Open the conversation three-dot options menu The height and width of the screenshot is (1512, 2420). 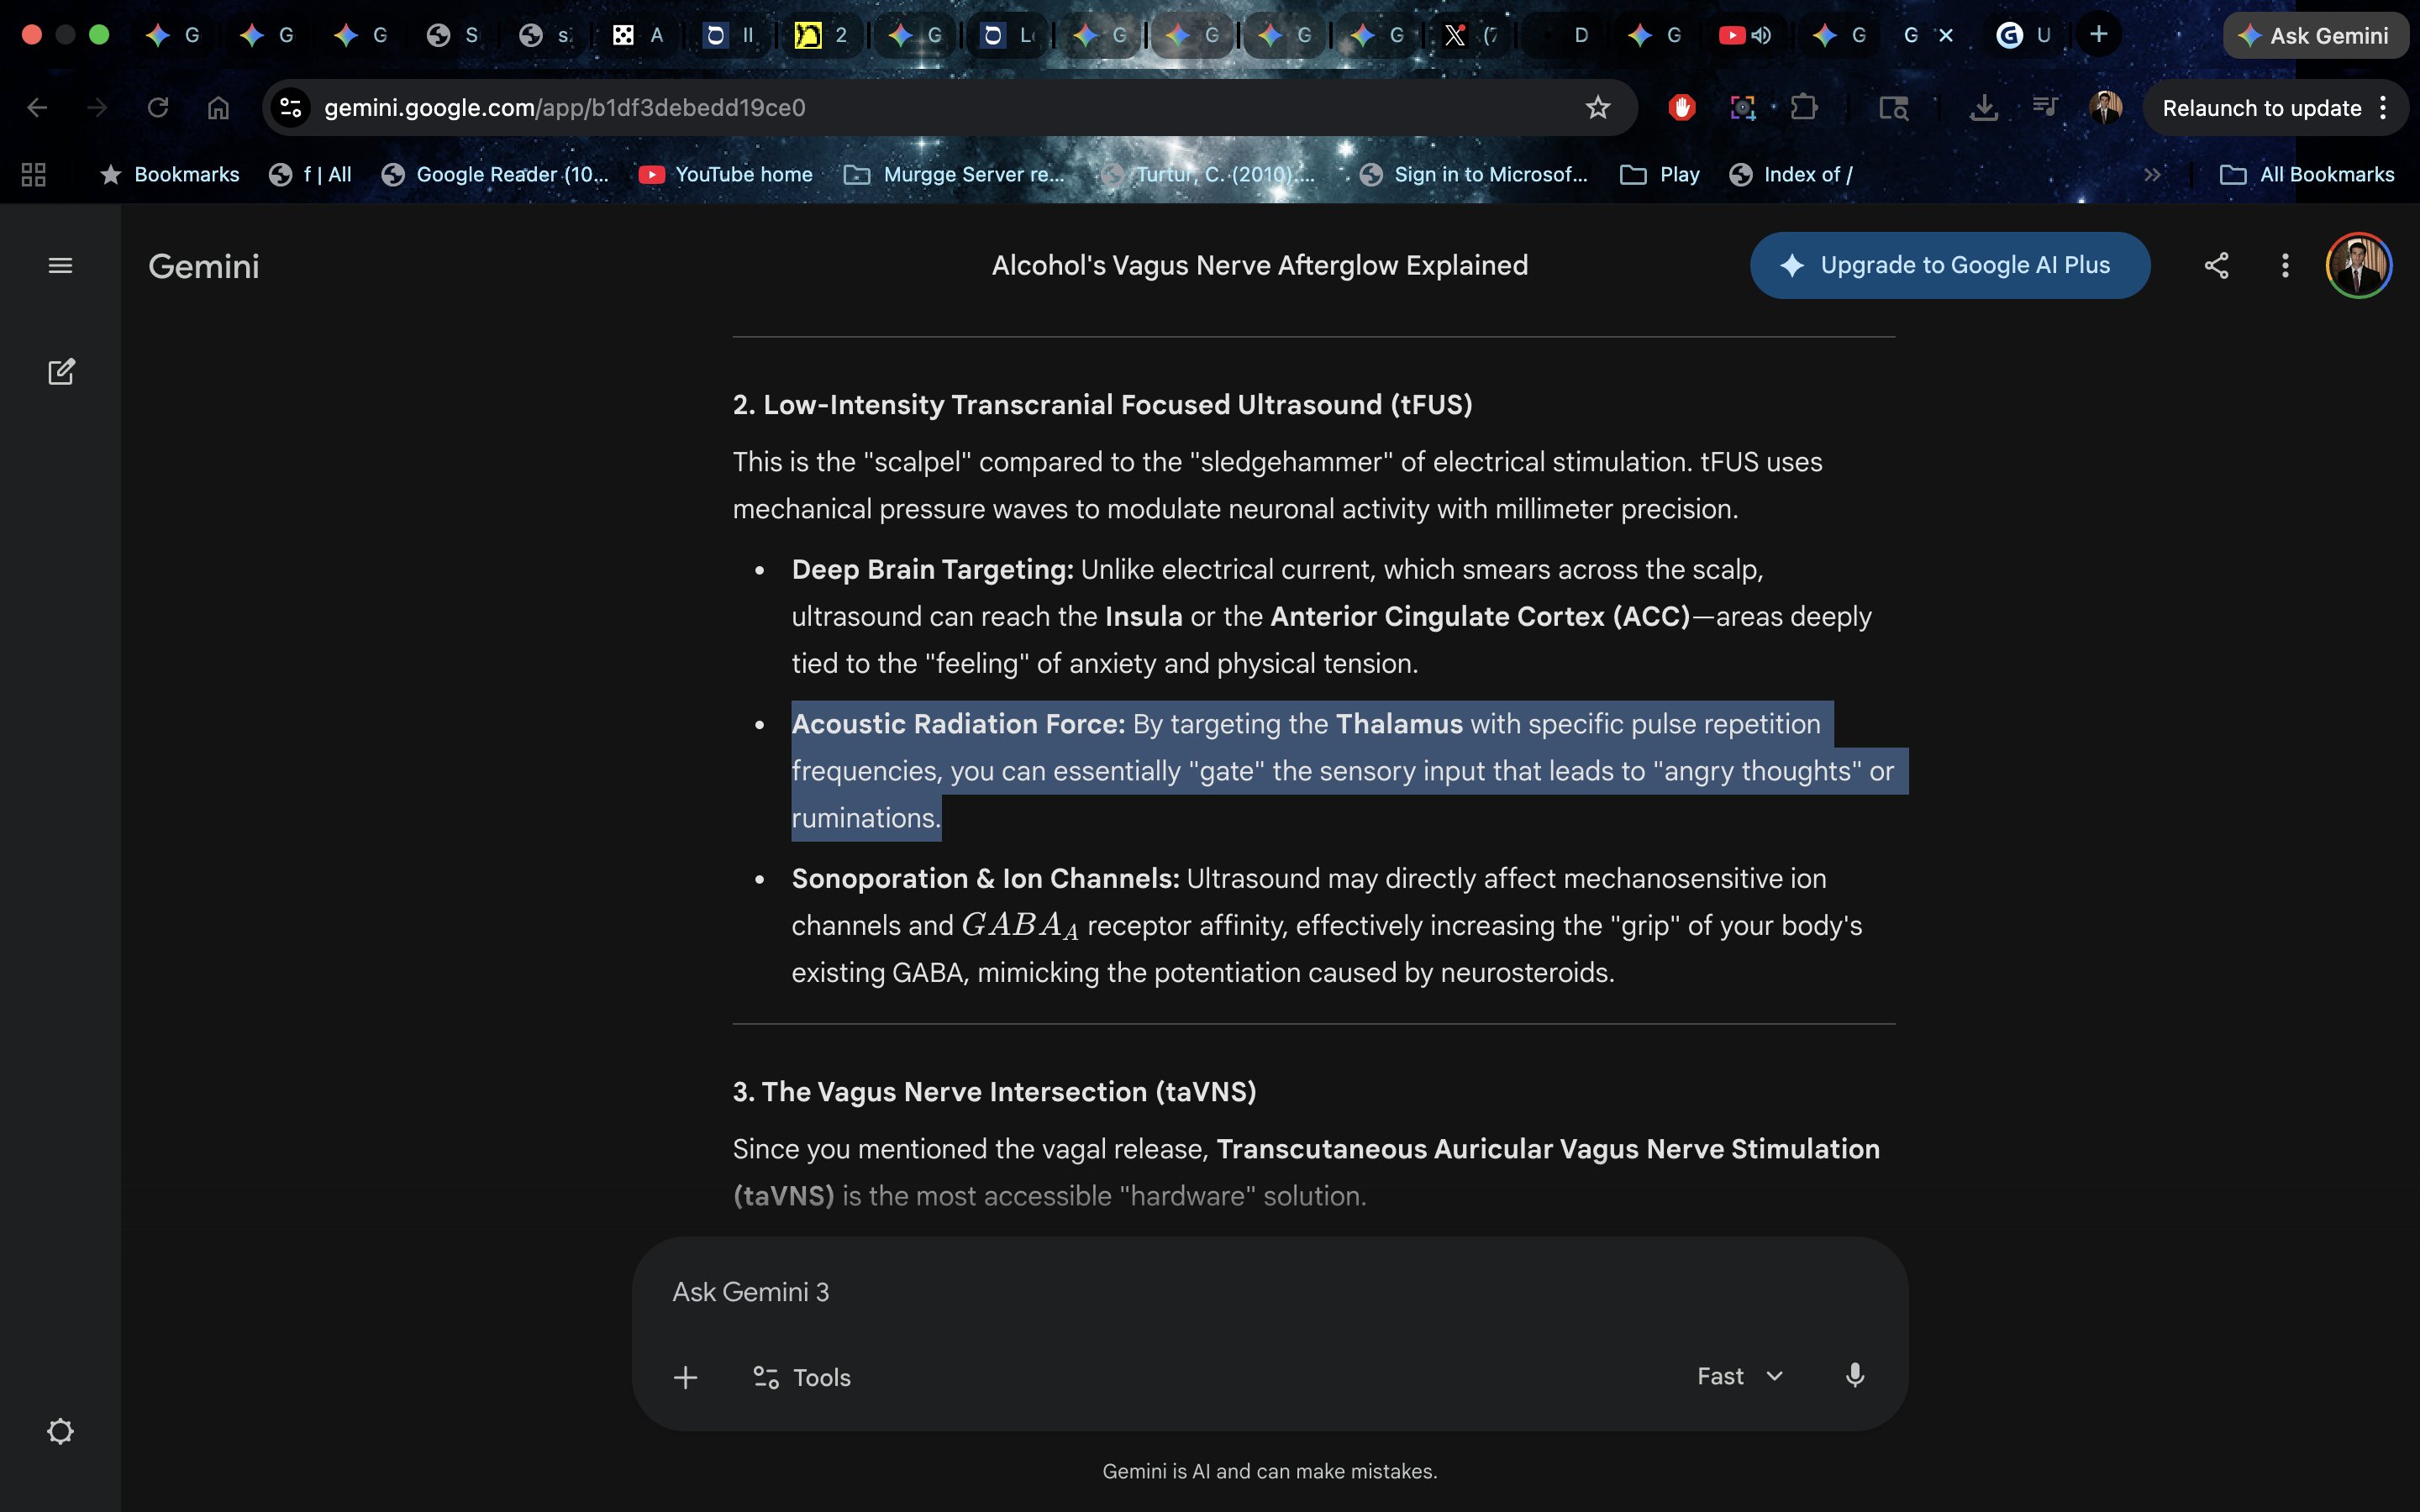tap(2285, 266)
